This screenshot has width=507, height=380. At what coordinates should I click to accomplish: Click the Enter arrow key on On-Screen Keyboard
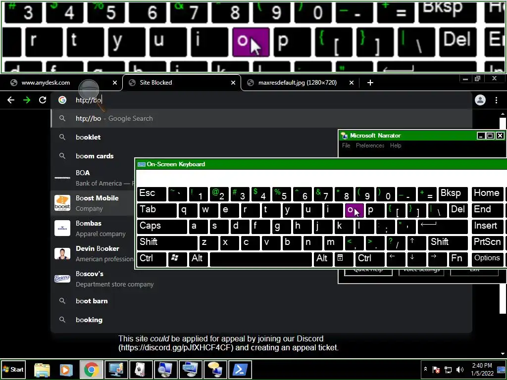point(443,227)
